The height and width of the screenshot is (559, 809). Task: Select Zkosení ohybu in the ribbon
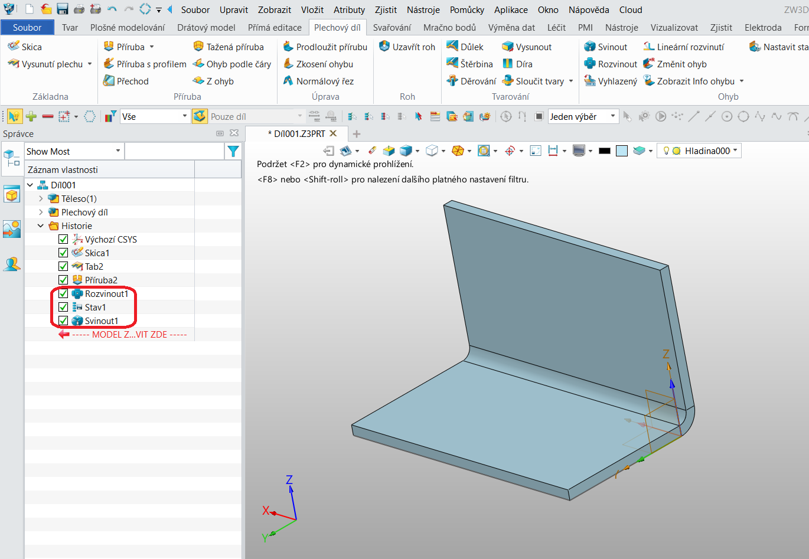(x=318, y=64)
